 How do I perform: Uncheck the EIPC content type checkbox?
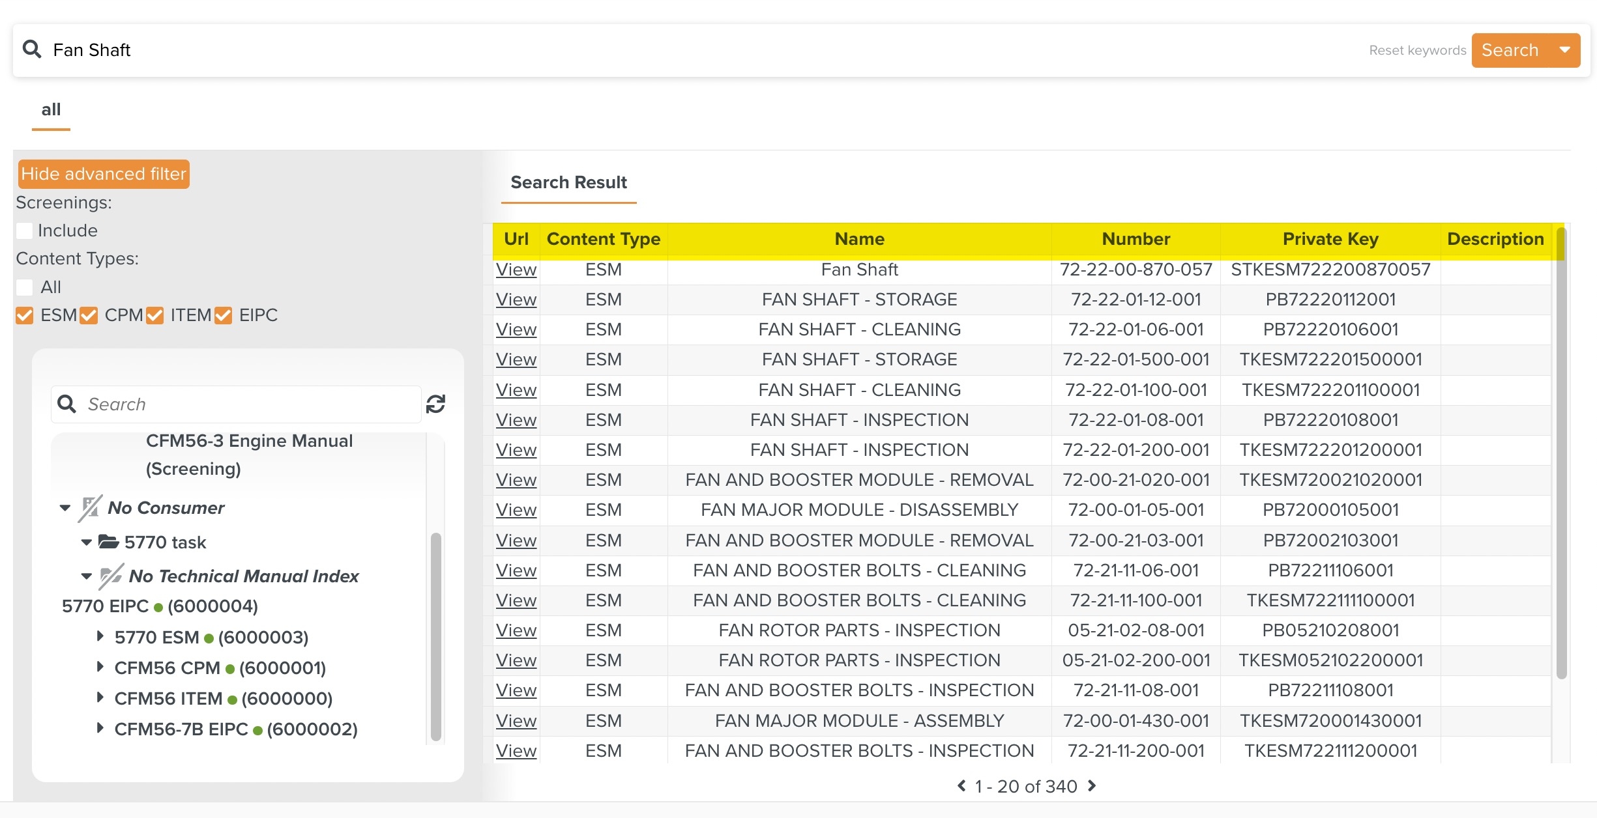(x=223, y=316)
